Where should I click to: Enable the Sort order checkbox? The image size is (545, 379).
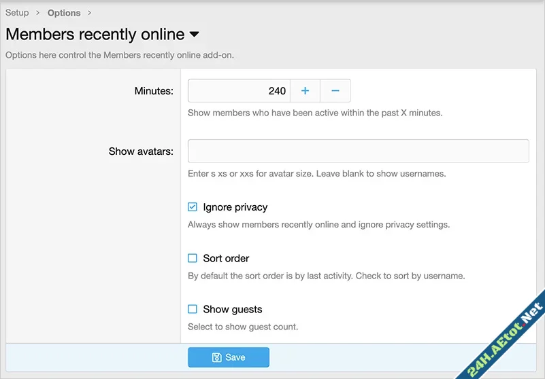coord(193,258)
